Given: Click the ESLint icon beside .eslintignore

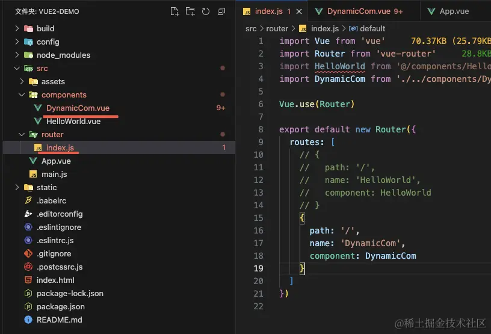Looking at the screenshot, I should coord(28,227).
